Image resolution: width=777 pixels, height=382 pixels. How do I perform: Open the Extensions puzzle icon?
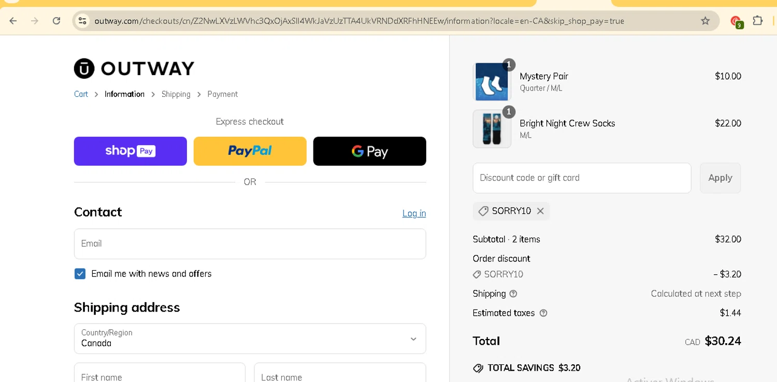pos(758,21)
